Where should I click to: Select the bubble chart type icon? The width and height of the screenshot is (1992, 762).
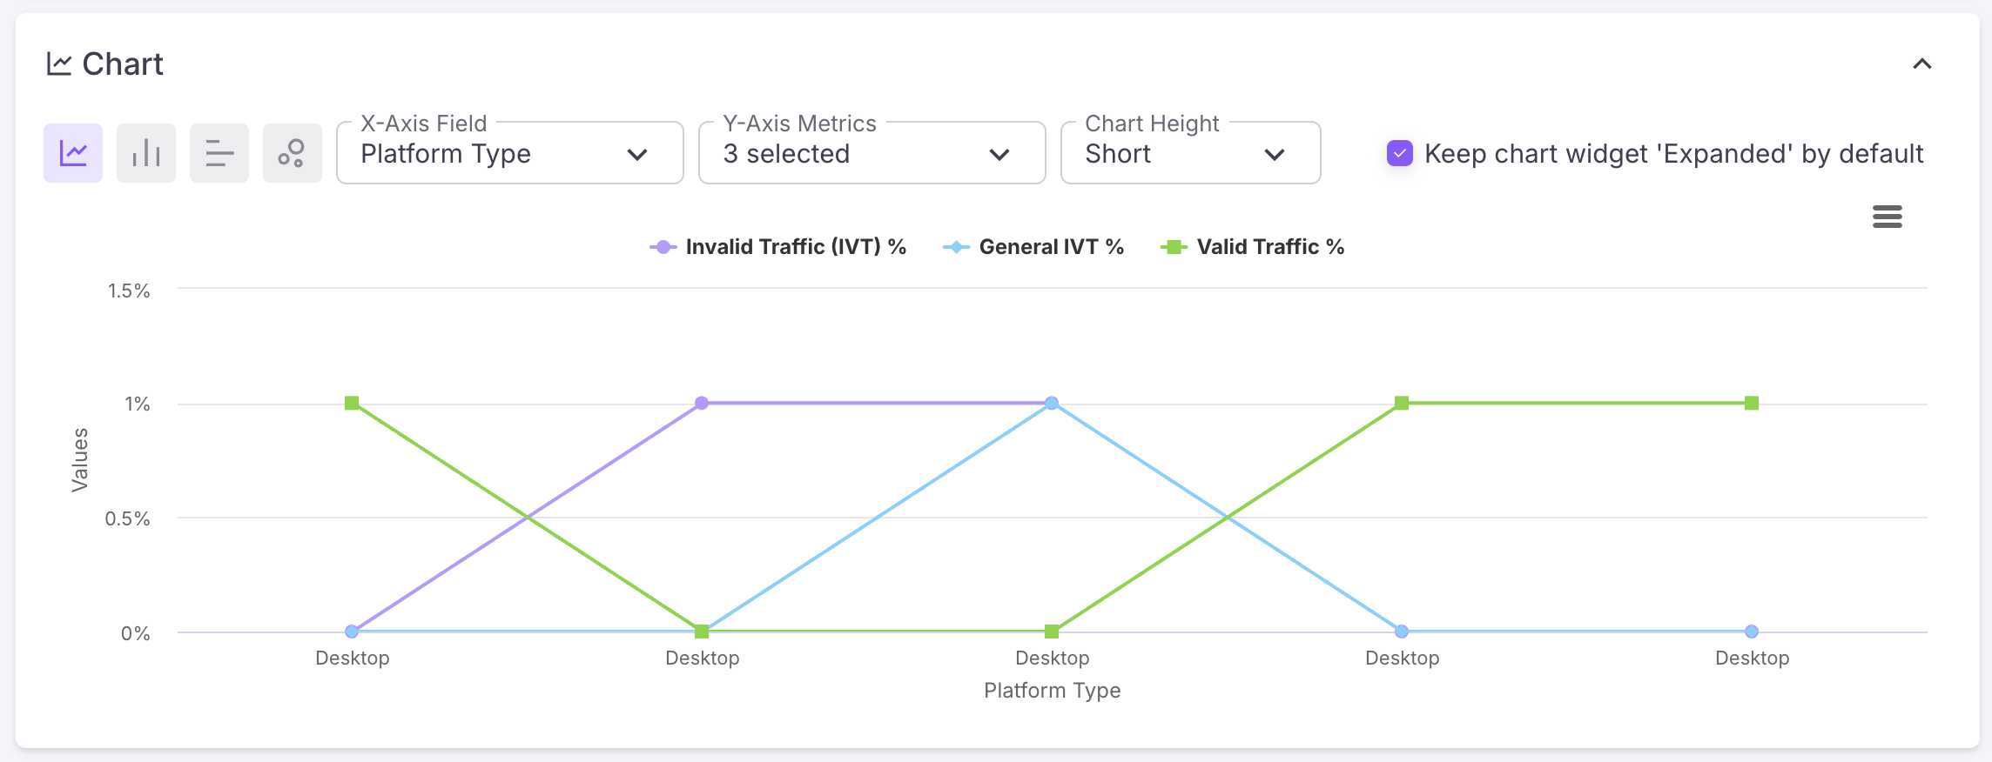click(293, 153)
